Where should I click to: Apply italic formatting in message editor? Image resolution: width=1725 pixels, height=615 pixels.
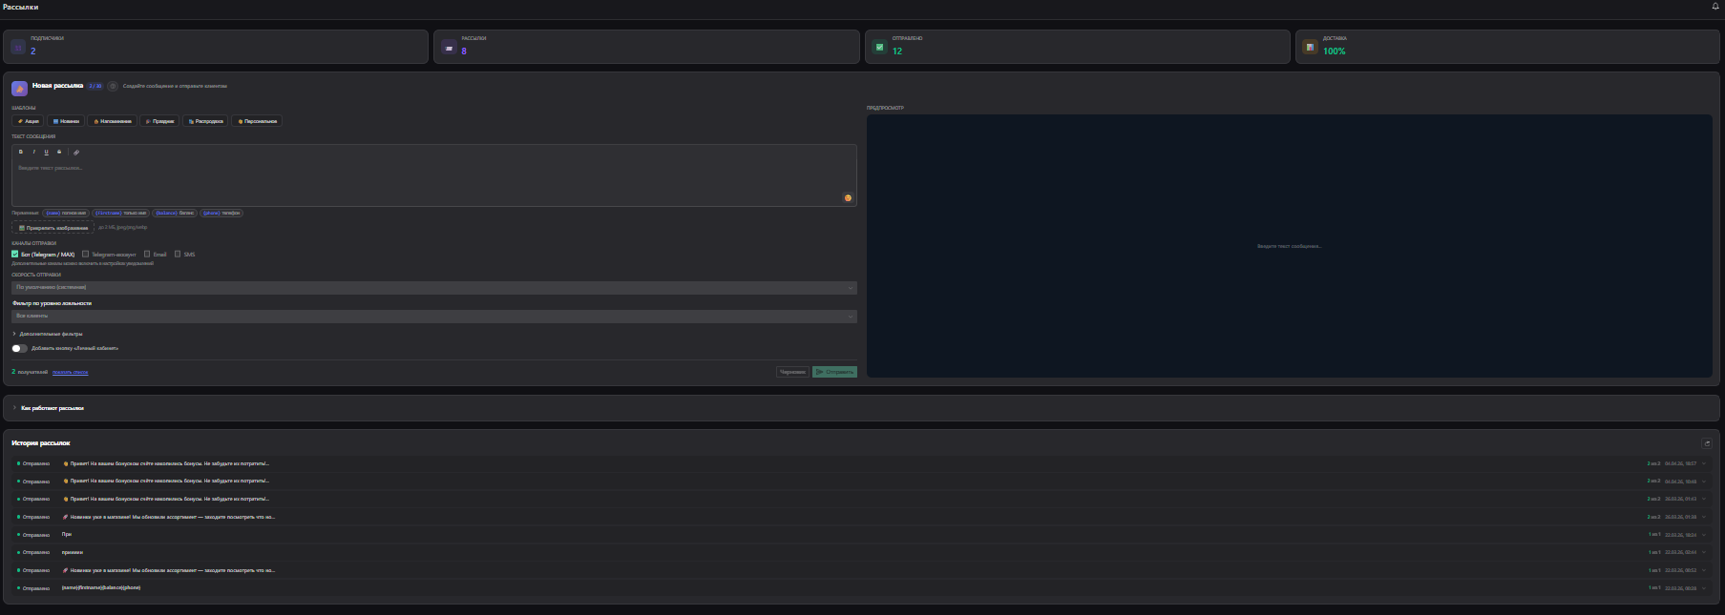click(x=33, y=153)
